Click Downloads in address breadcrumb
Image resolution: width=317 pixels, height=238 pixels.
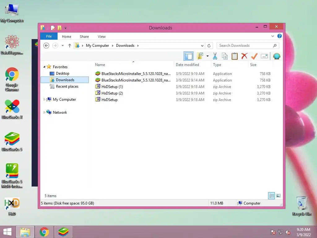click(x=125, y=46)
